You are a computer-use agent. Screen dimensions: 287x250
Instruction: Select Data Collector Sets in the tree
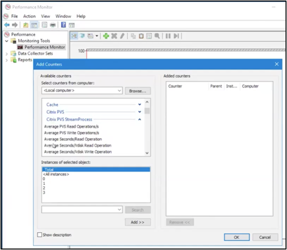tap(36, 53)
